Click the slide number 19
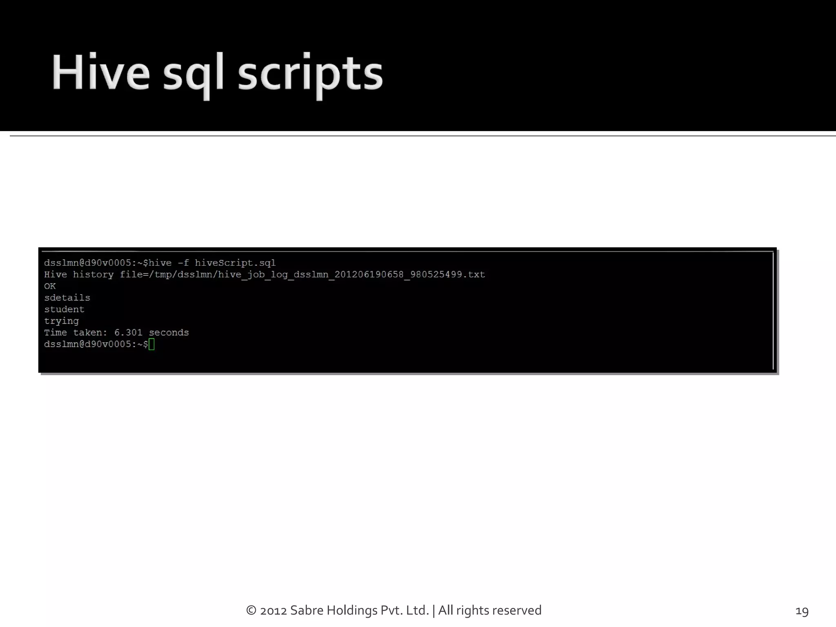The height and width of the screenshot is (627, 836). point(802,611)
